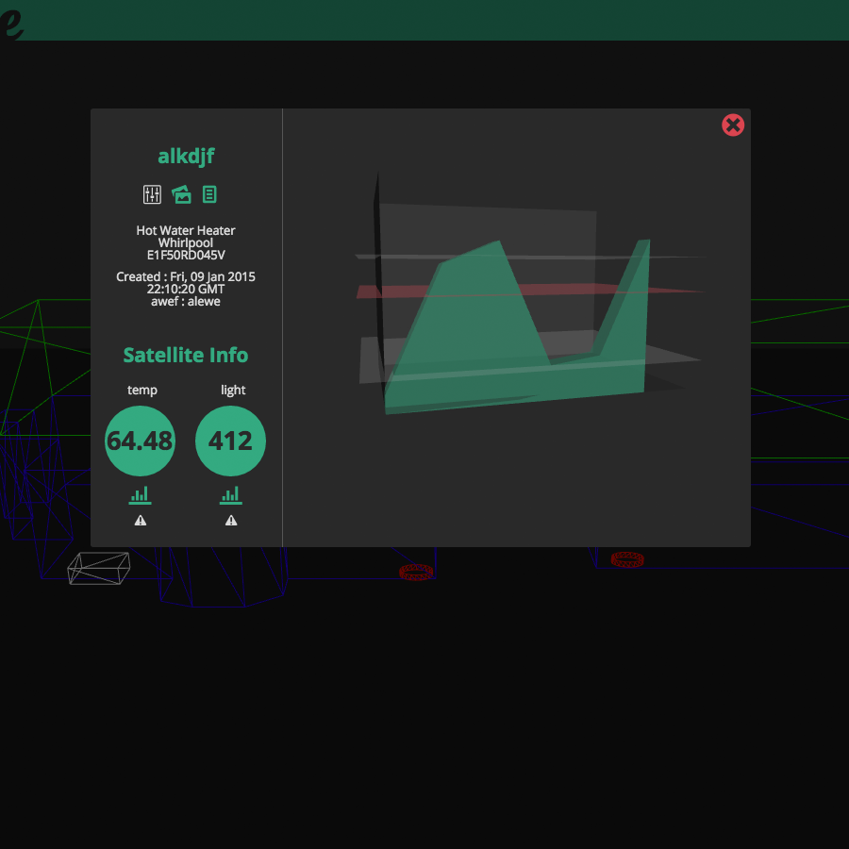Click the alkdjf device title
Image resolution: width=849 pixels, height=849 pixels.
click(x=186, y=157)
